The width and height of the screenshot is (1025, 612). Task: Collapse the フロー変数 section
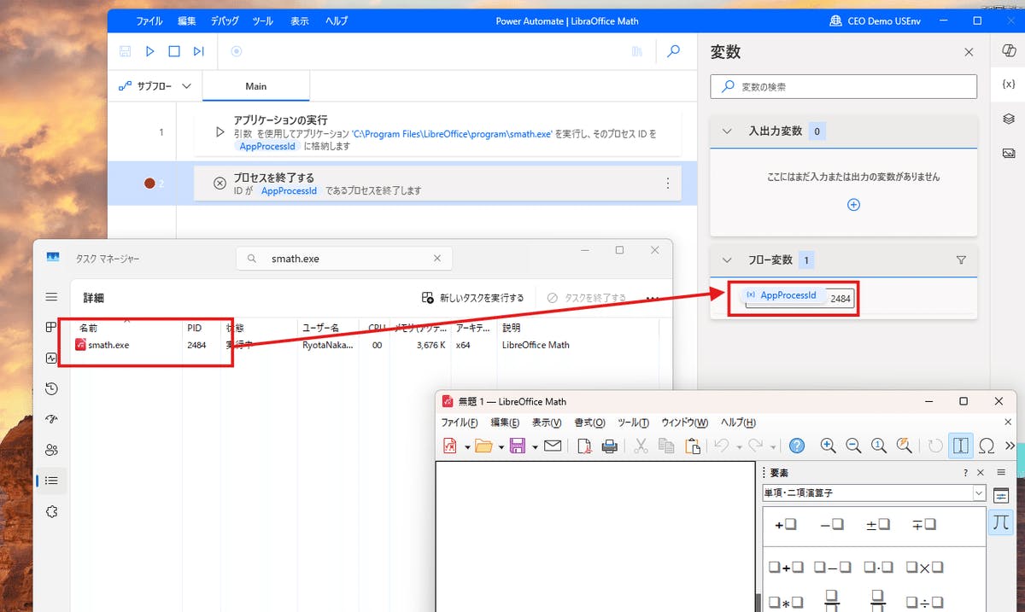point(728,259)
